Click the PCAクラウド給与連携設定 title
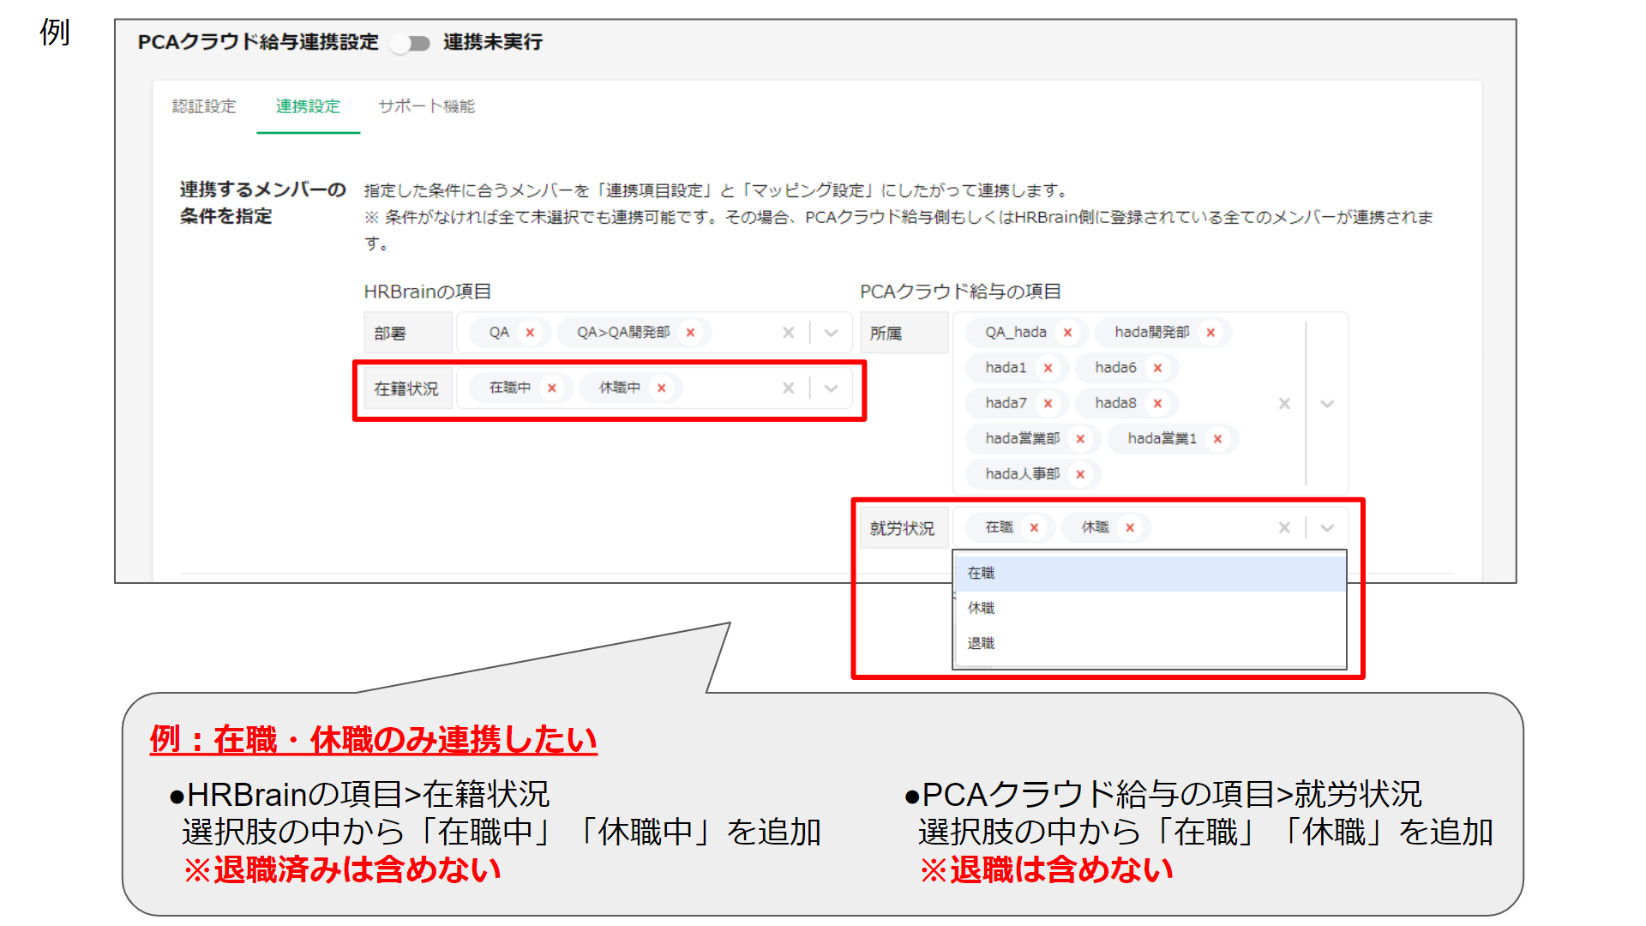1646x926 pixels. (258, 42)
